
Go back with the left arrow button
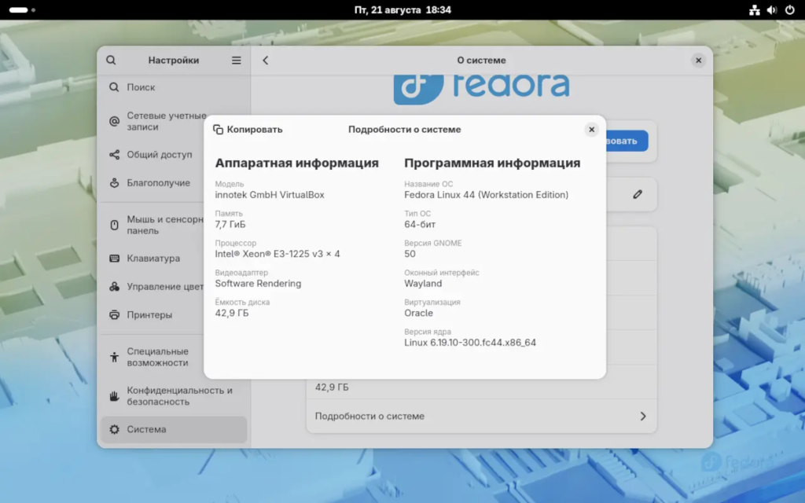click(266, 60)
